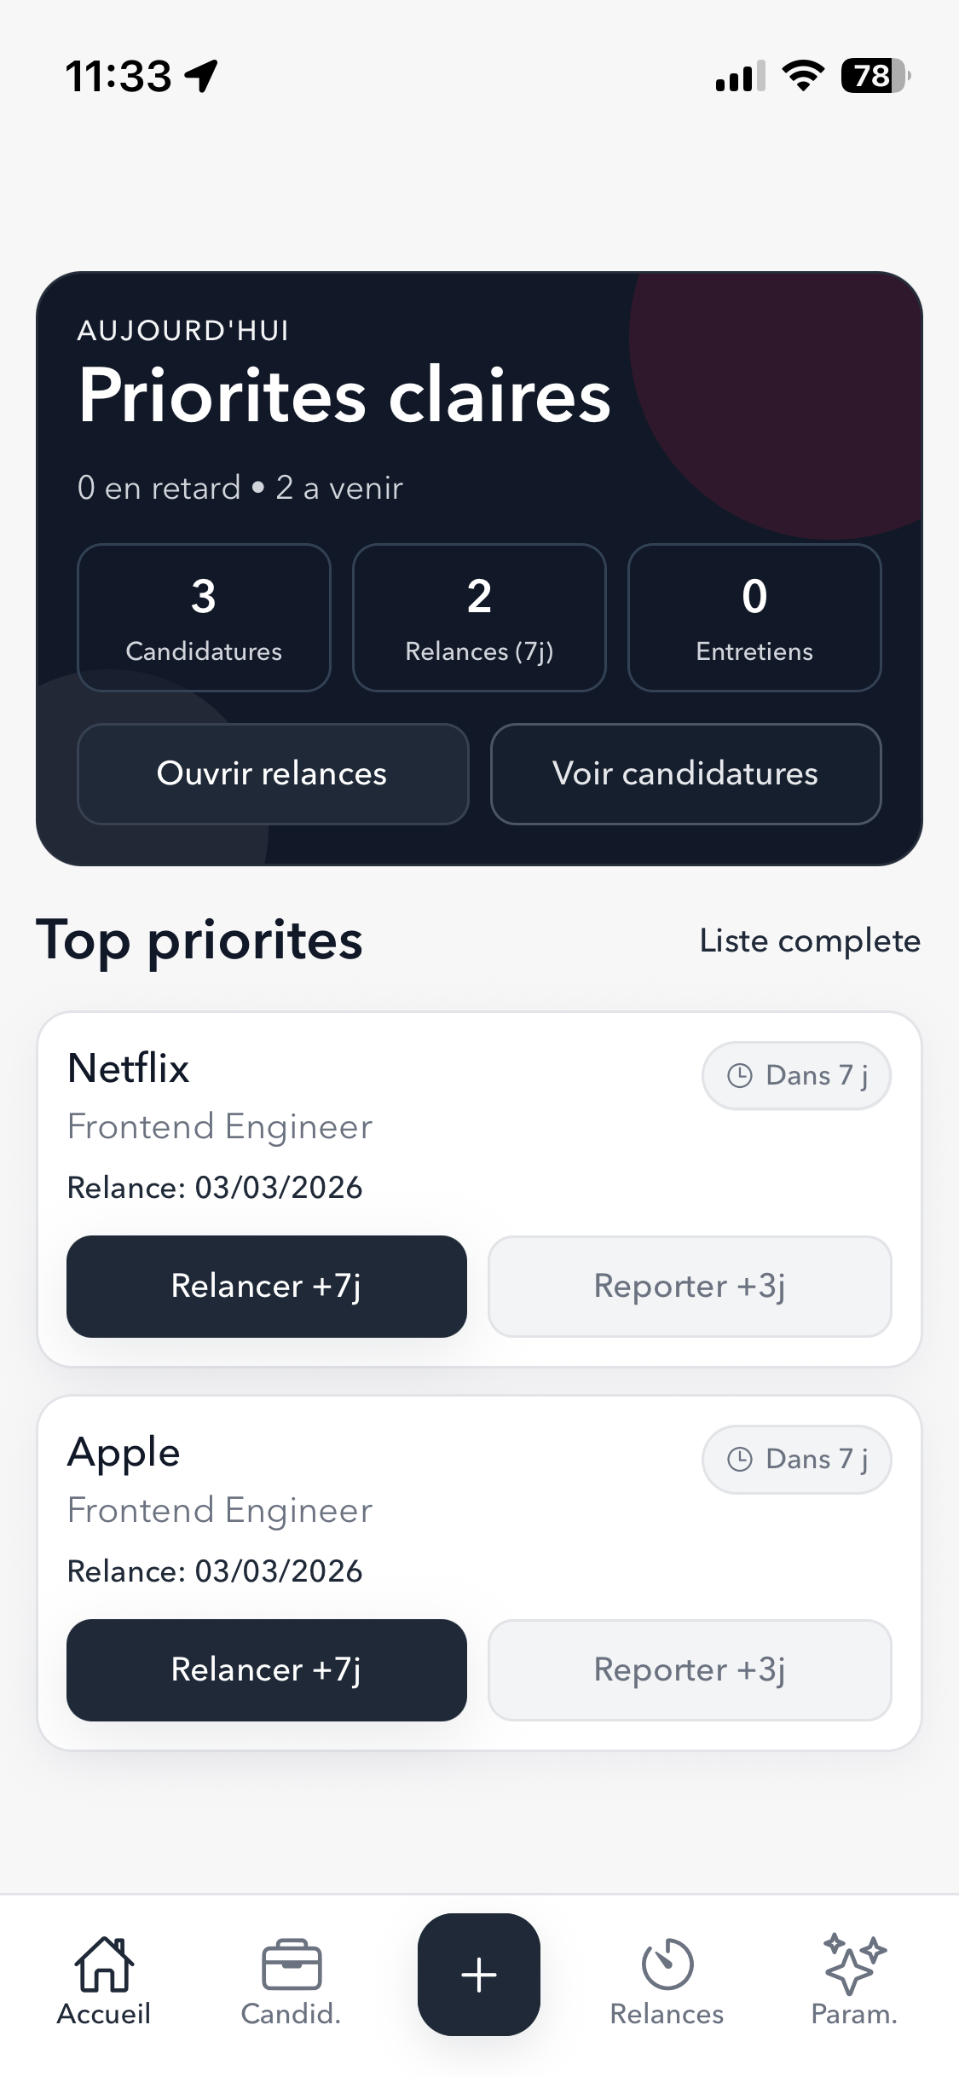Tap the Apple card clock icon
This screenshot has height=2077, width=959.
pos(740,1459)
